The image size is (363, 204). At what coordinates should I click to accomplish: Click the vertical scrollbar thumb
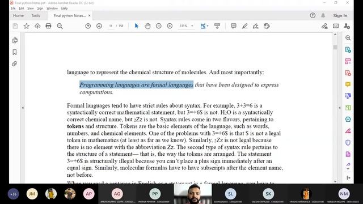[335, 47]
